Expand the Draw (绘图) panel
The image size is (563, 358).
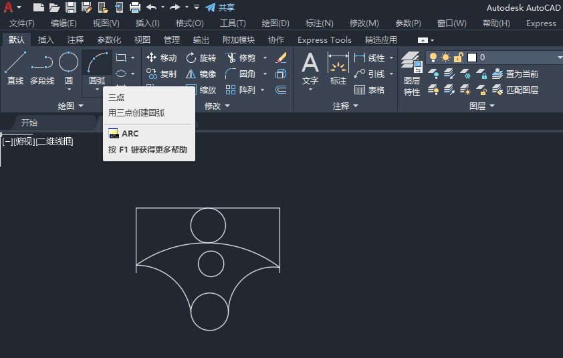(x=70, y=106)
